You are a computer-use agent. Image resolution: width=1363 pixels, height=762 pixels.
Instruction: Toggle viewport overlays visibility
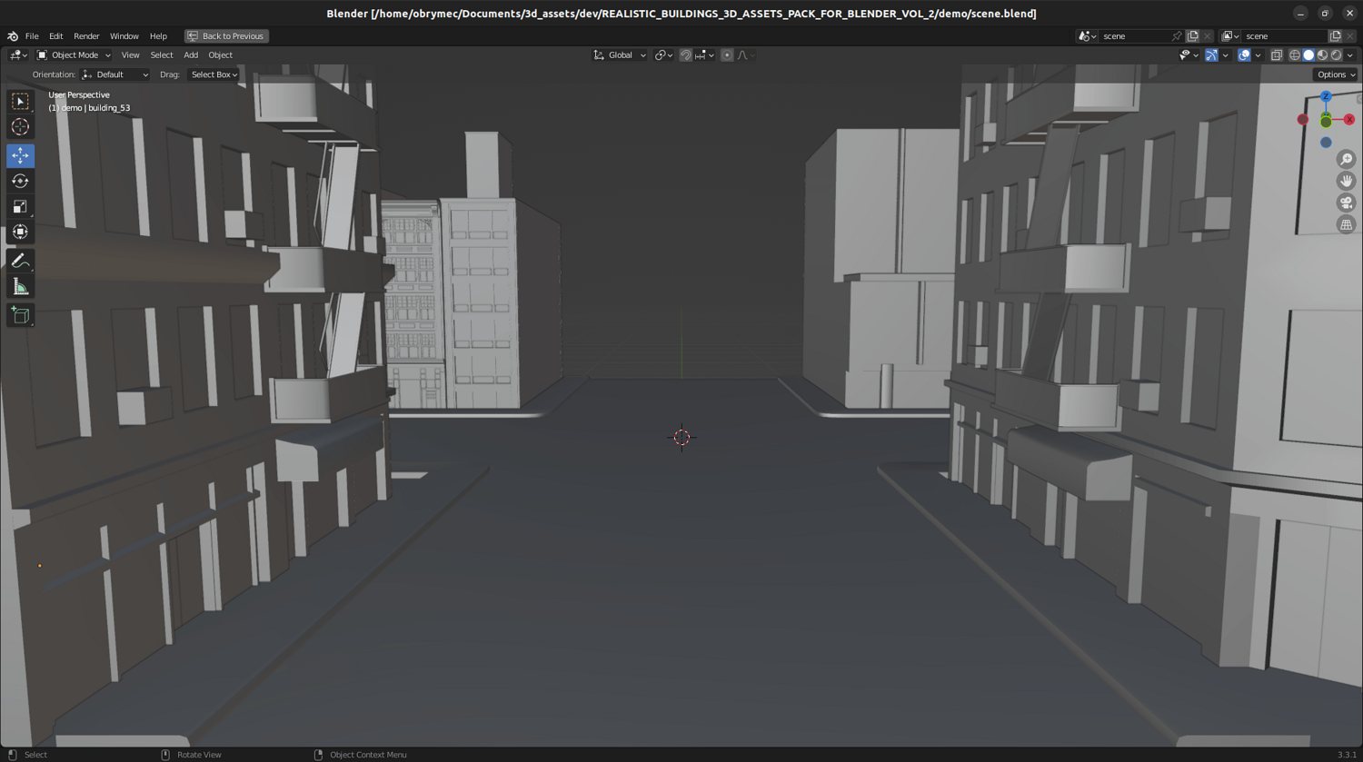(x=1244, y=55)
